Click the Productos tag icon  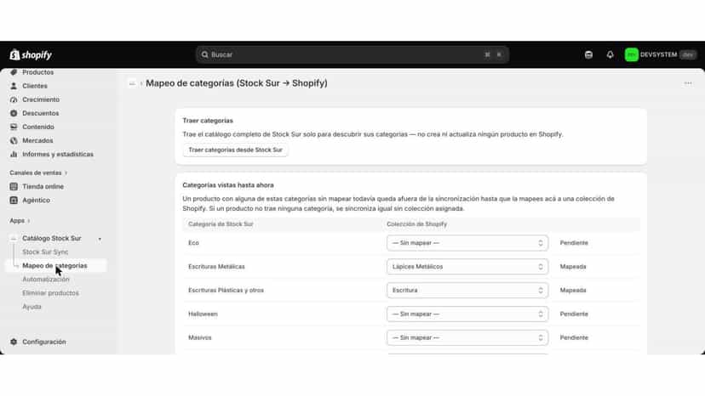click(14, 72)
